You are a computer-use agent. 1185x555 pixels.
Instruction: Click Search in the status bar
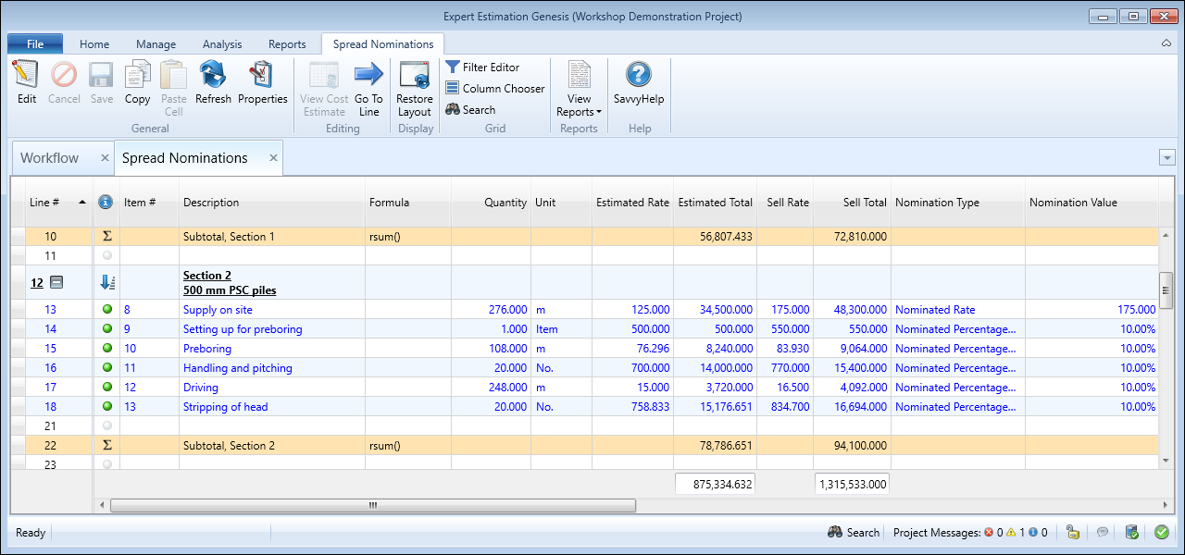click(853, 533)
